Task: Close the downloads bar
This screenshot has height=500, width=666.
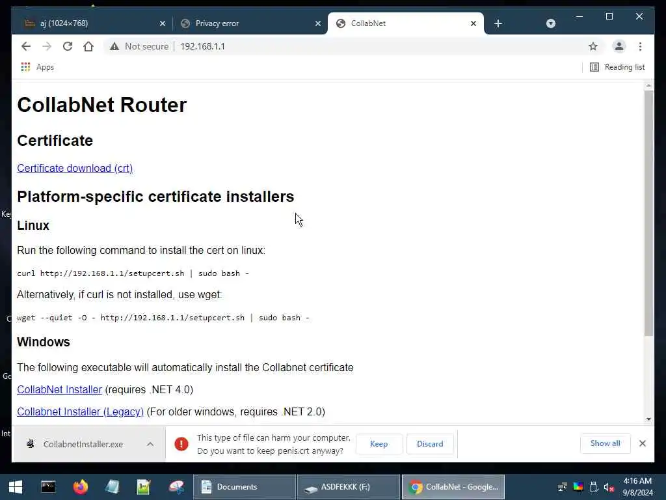Action: 642,443
